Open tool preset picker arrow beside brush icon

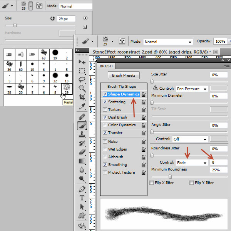coord(92,42)
